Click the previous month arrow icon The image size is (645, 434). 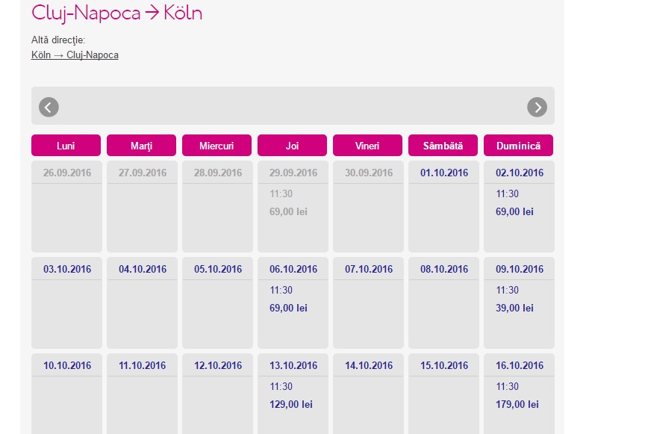click(x=49, y=107)
